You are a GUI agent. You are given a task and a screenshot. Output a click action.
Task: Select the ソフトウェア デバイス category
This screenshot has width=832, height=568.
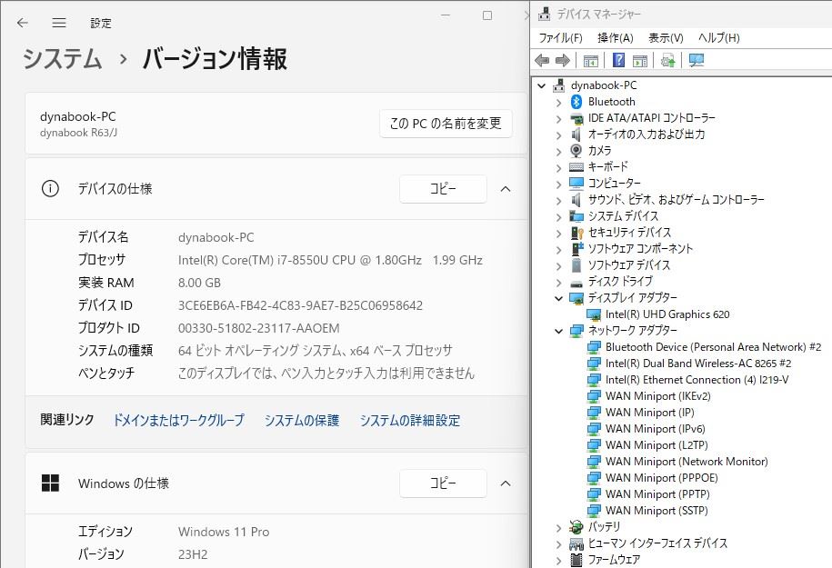tap(629, 265)
